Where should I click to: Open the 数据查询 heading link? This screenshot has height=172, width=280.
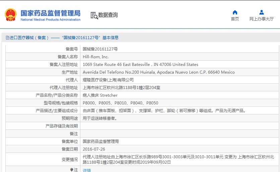[108, 15]
